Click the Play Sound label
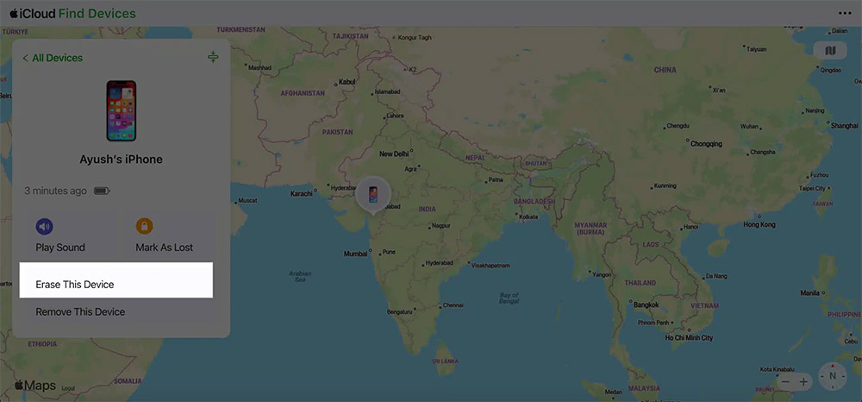The height and width of the screenshot is (402, 862). (x=60, y=248)
